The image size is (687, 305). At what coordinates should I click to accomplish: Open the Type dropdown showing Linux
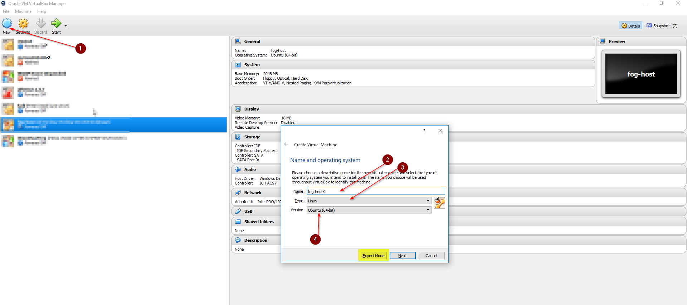[369, 201]
